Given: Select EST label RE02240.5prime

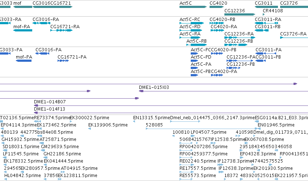Looking at the screenshot, I should (198, 161).
